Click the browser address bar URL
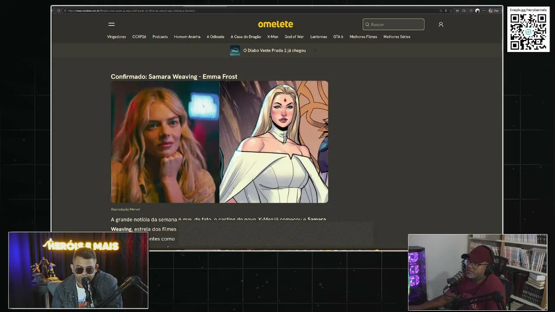Screen dimensions: 555x312 (x=131, y=11)
